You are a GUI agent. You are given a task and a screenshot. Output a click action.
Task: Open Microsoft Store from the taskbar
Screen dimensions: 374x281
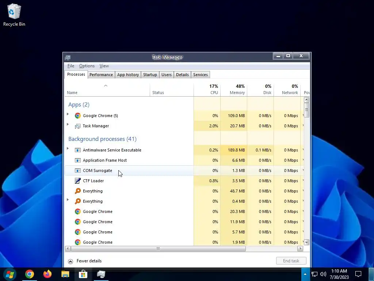83,274
